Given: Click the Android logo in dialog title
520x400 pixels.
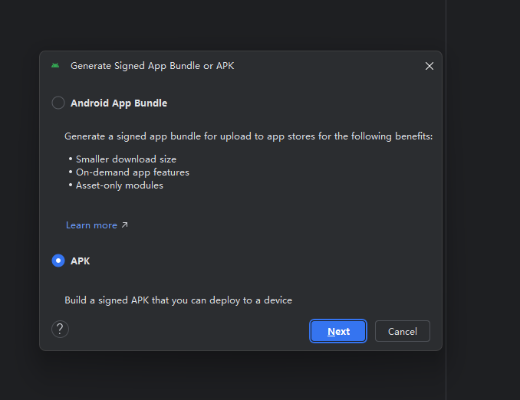Looking at the screenshot, I should [55, 66].
